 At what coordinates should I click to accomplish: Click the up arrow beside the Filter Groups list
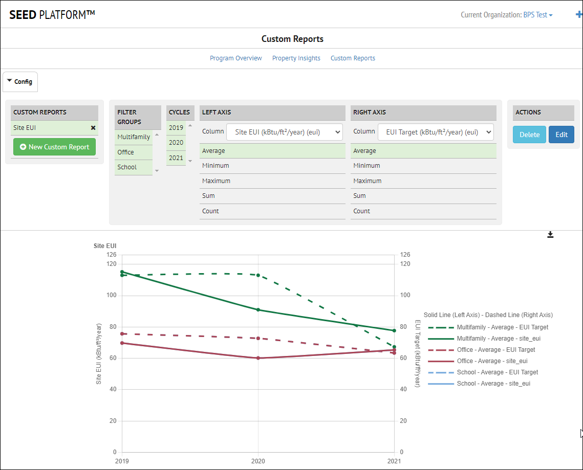(158, 135)
